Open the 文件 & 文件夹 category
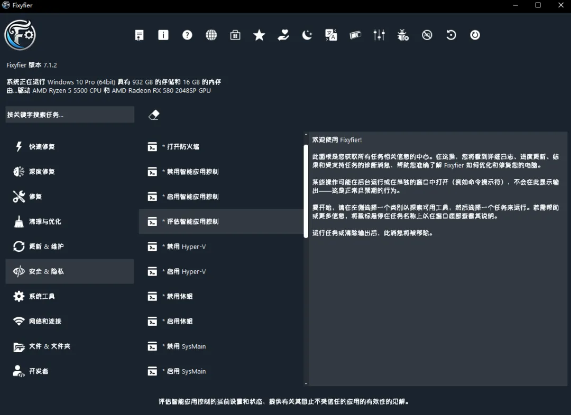Viewport: 571px width, 415px height. click(x=70, y=346)
